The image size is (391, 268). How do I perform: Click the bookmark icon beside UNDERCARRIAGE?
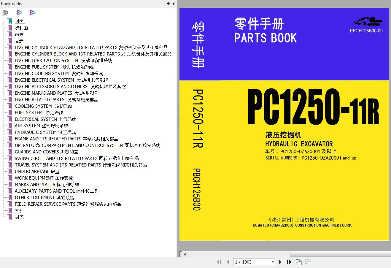(10, 172)
